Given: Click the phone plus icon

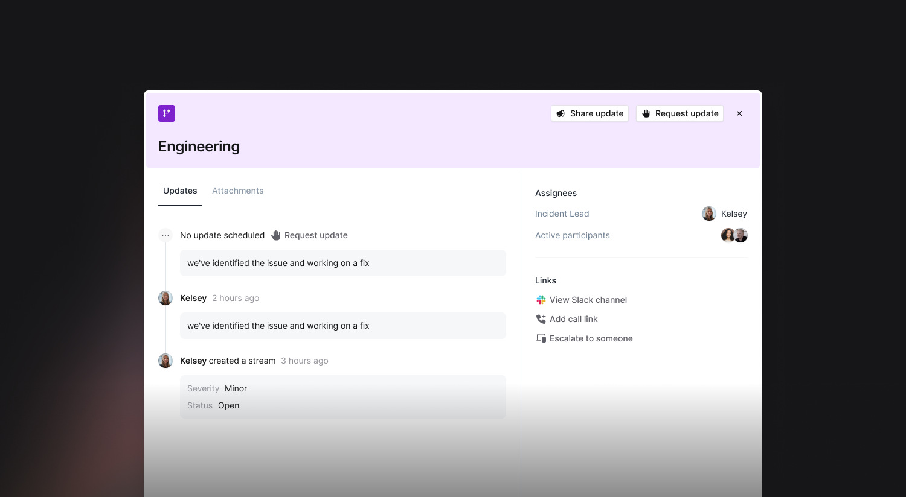Looking at the screenshot, I should tap(541, 319).
